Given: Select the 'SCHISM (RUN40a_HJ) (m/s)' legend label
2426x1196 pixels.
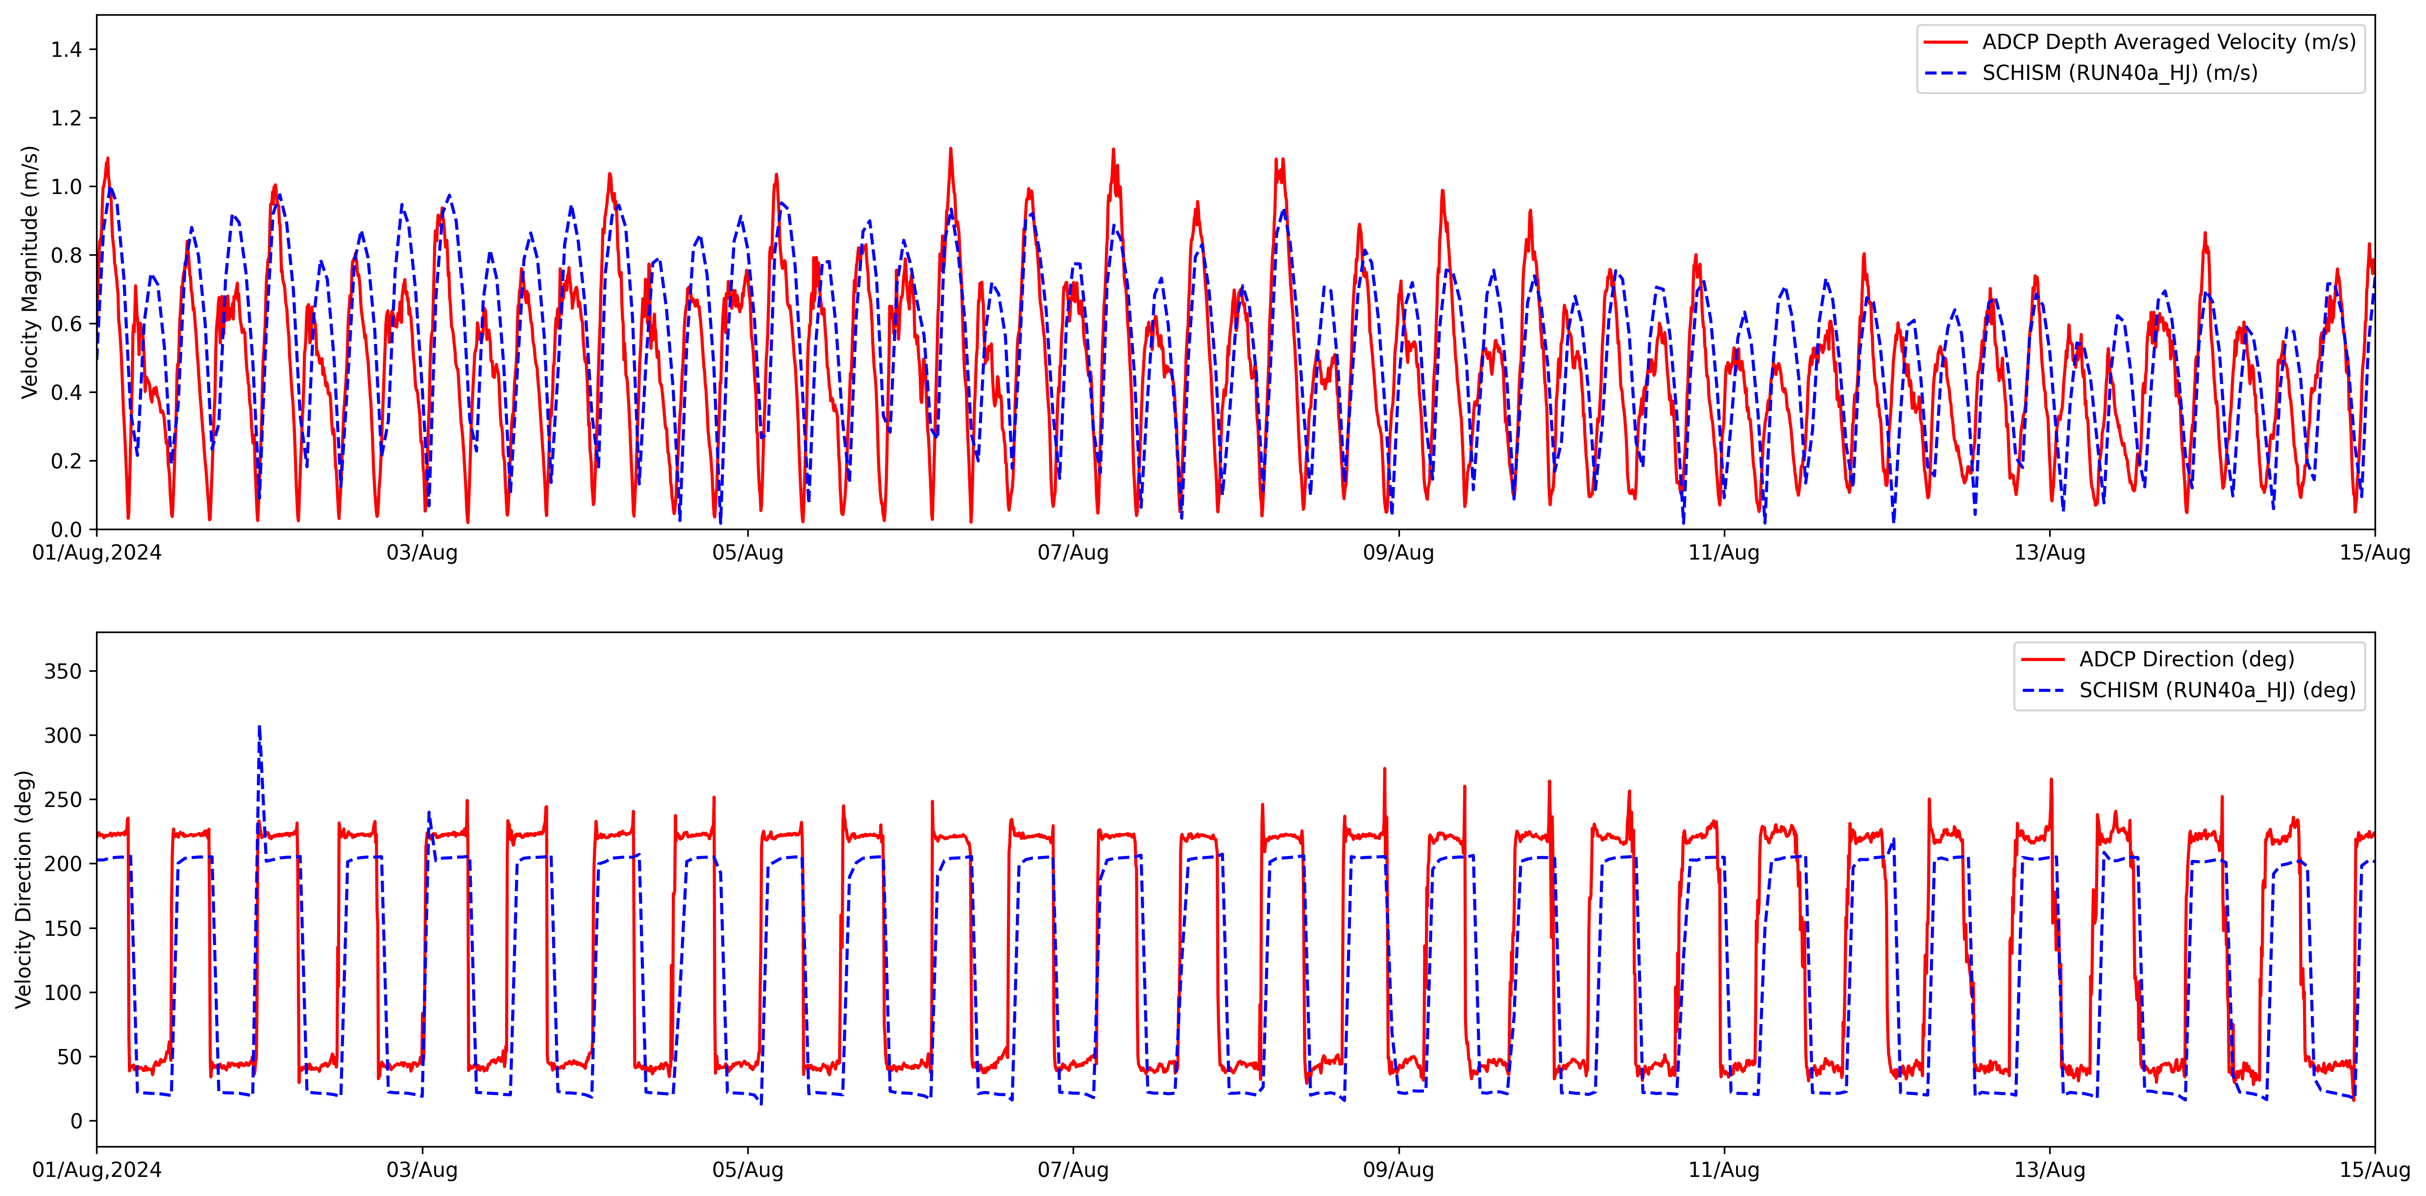Looking at the screenshot, I should point(2119,73).
